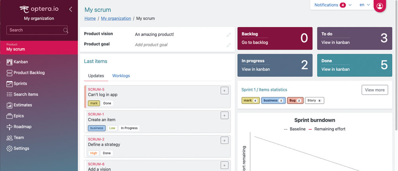Follow the Go to backlog link
Image resolution: width=398 pixels, height=171 pixels.
pyautogui.click(x=255, y=43)
